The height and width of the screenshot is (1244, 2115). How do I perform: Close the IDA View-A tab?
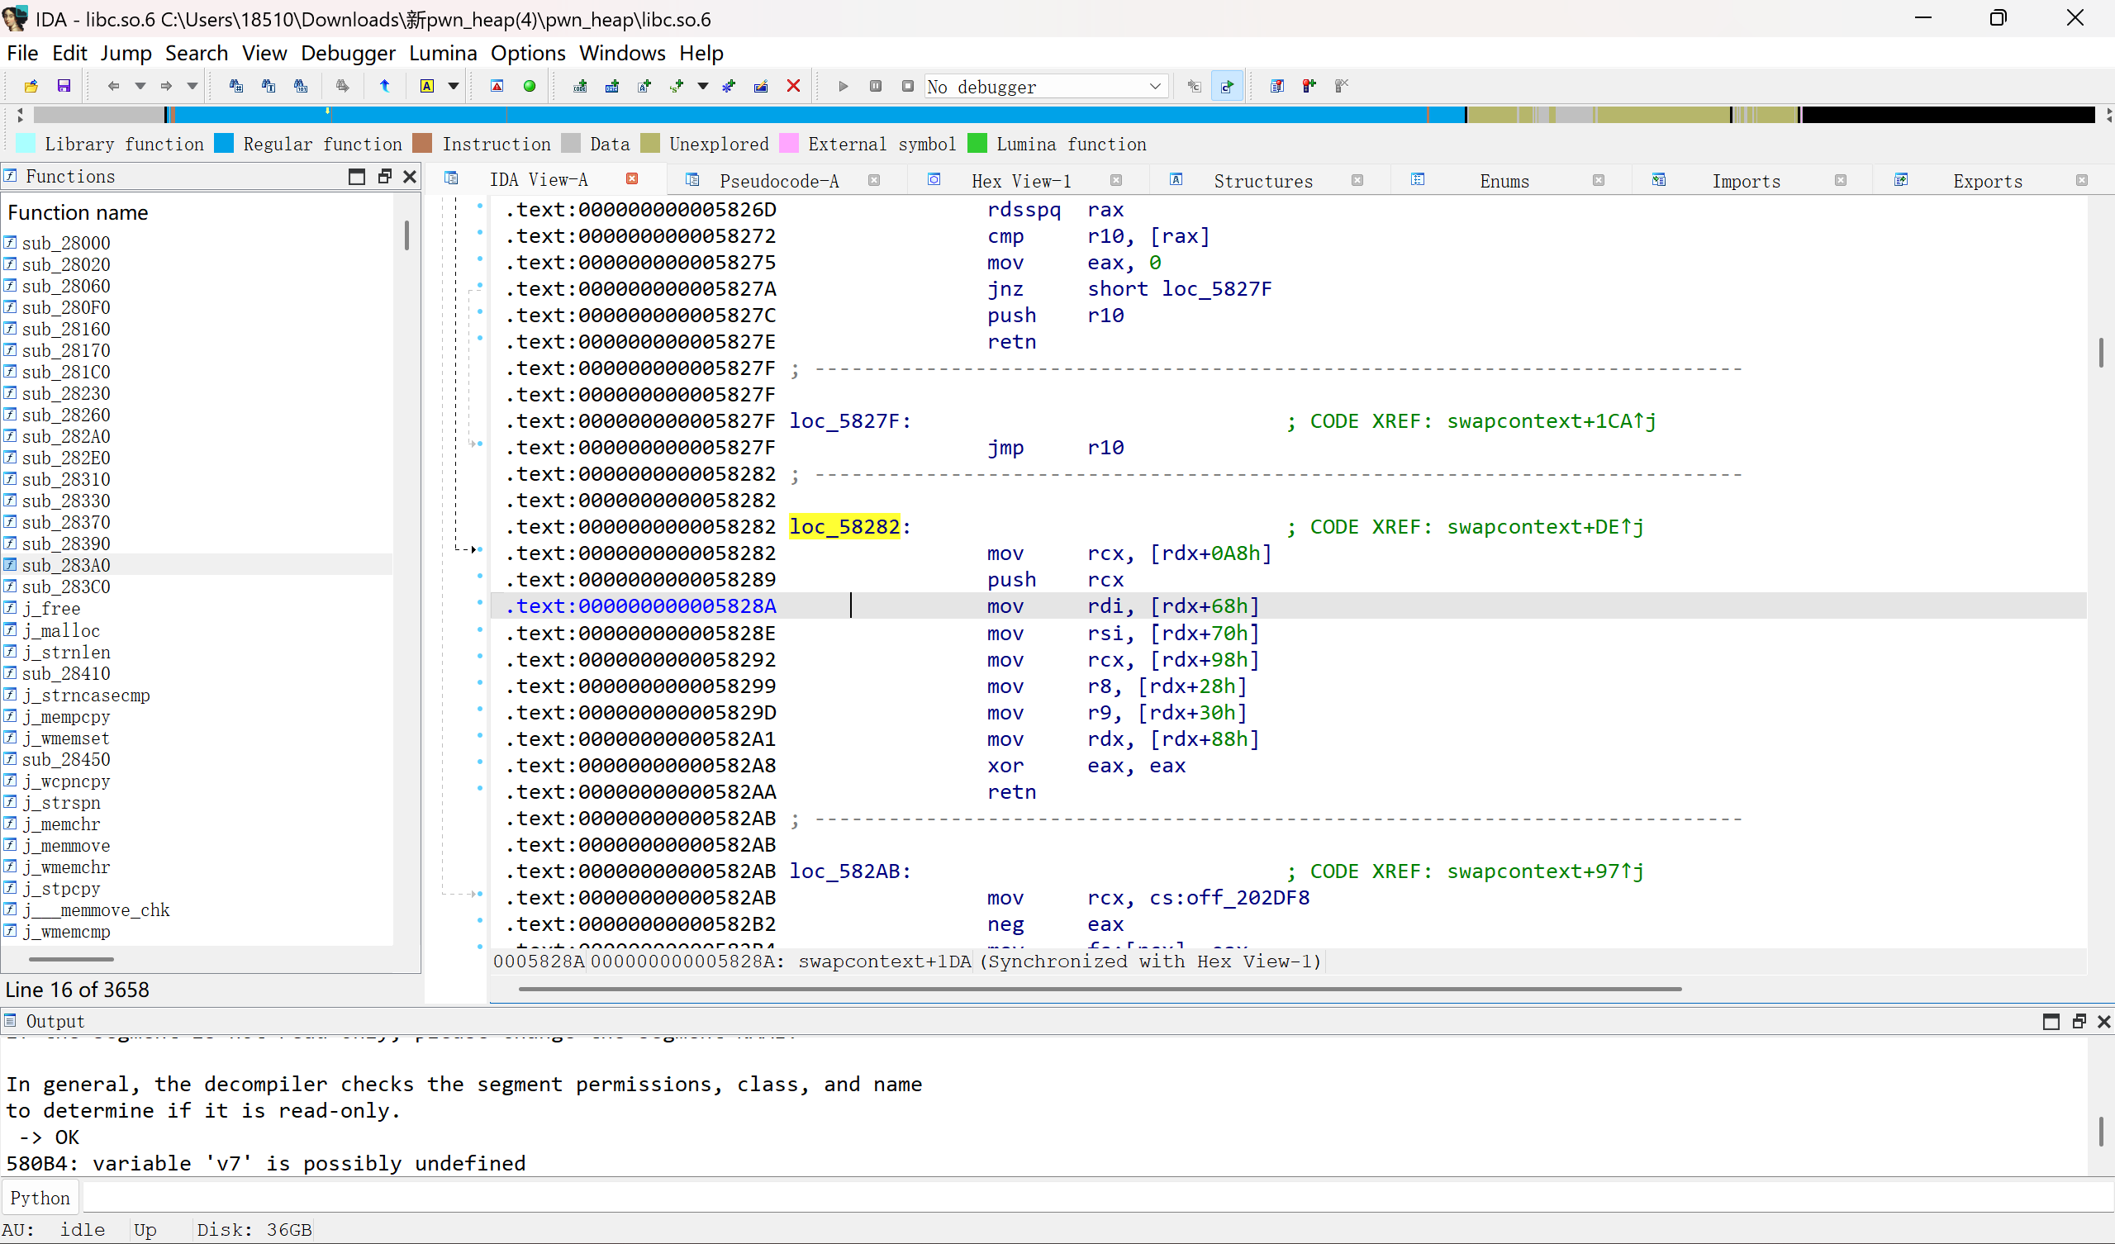pos(632,178)
